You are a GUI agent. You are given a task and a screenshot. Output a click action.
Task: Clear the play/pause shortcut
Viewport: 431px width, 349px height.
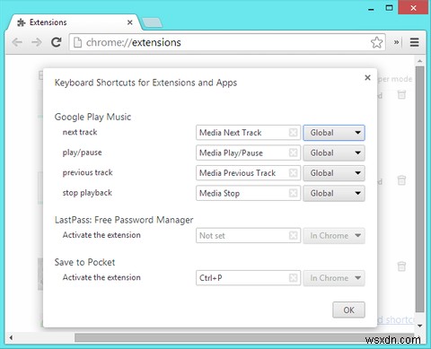294,153
